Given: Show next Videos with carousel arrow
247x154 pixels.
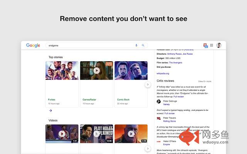Looking at the screenshot, I should (x=148, y=149).
